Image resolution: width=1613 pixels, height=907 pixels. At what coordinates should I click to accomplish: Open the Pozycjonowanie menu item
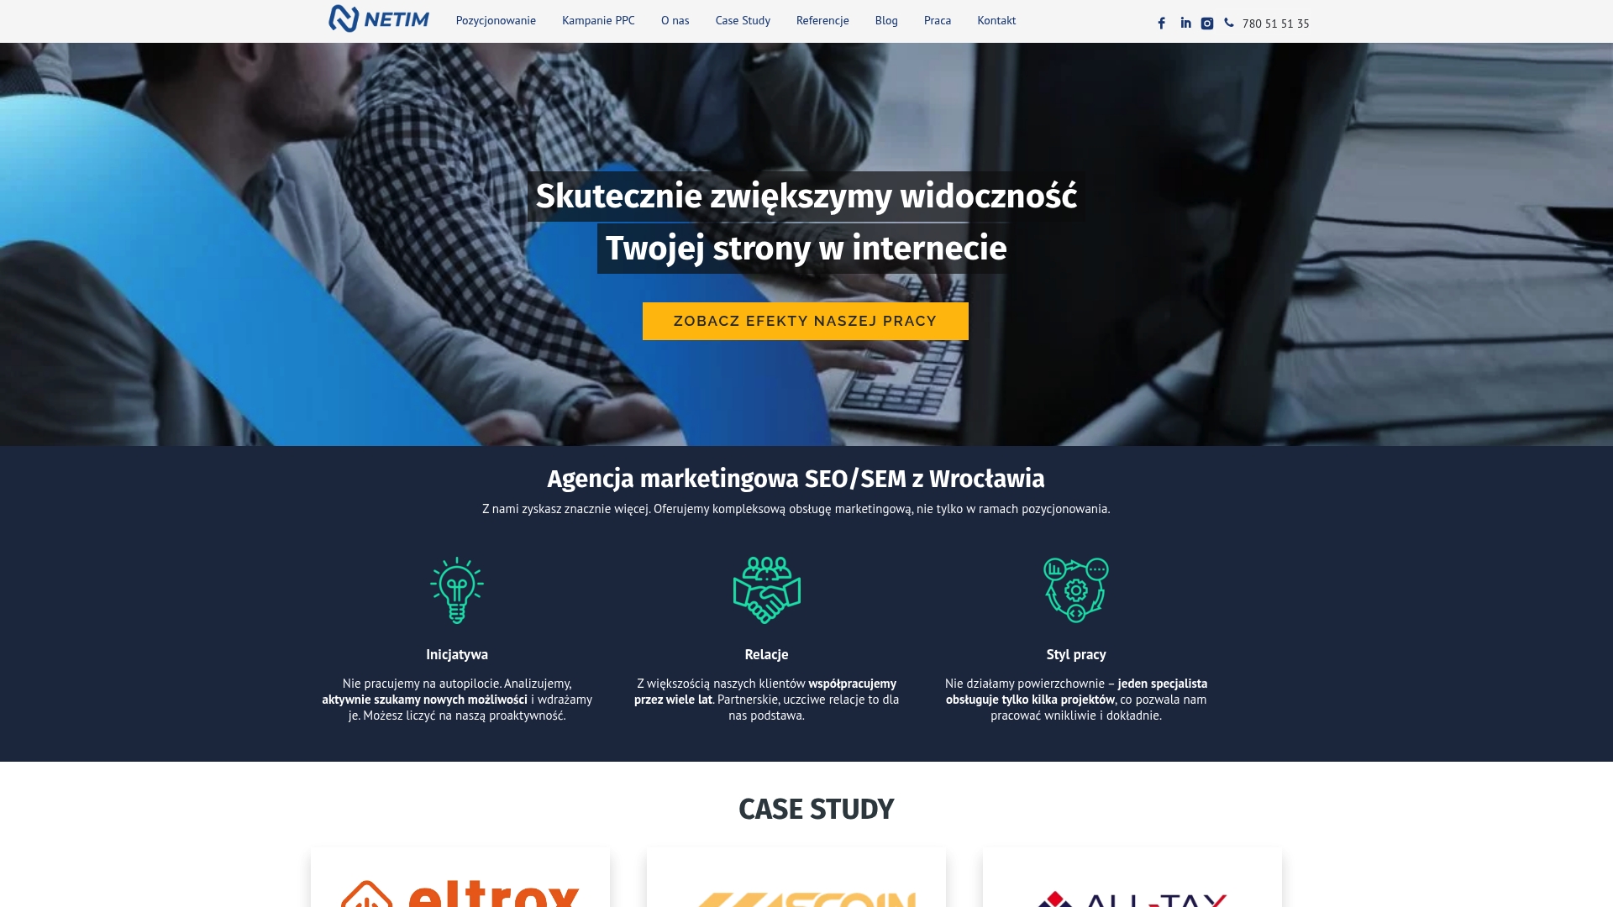496,20
